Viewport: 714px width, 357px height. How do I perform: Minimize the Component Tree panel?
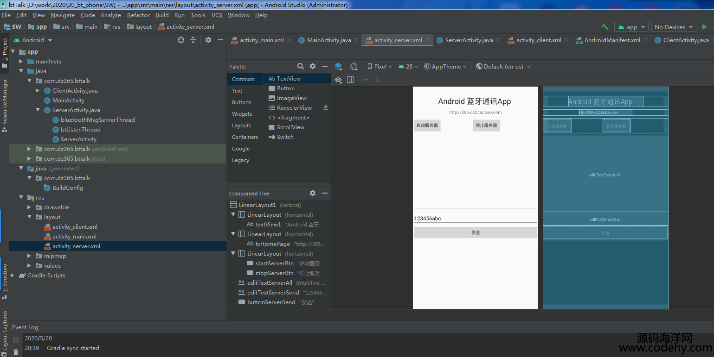coord(325,193)
